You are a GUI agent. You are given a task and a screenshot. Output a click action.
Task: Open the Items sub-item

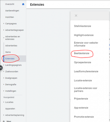[8, 52]
